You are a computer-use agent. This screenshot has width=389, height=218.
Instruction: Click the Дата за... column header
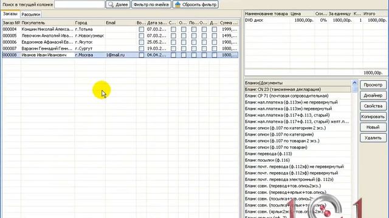point(157,23)
